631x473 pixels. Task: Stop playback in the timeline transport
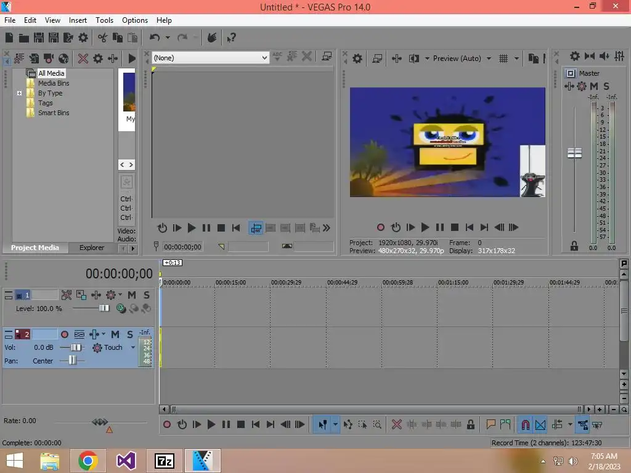pyautogui.click(x=241, y=424)
